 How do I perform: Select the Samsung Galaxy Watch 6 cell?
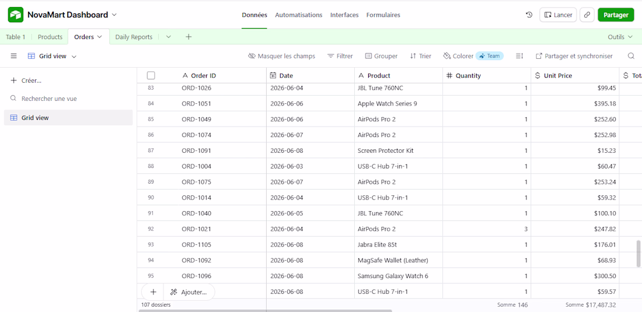click(x=399, y=276)
